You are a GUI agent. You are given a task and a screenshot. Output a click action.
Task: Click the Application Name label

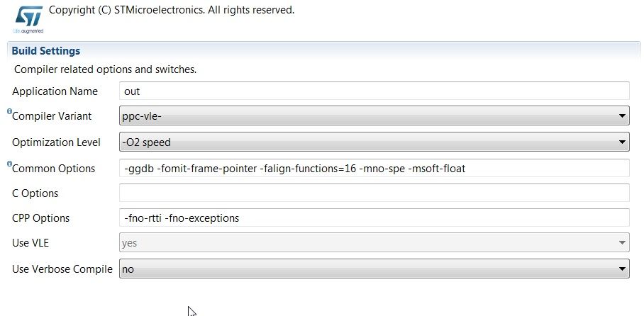click(x=55, y=91)
